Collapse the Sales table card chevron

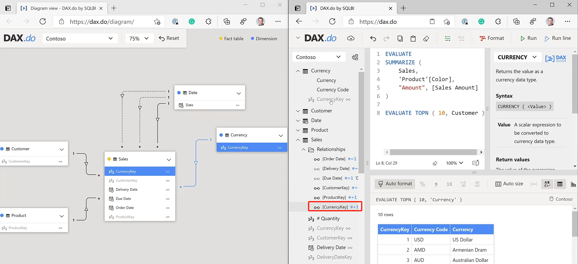tap(169, 160)
